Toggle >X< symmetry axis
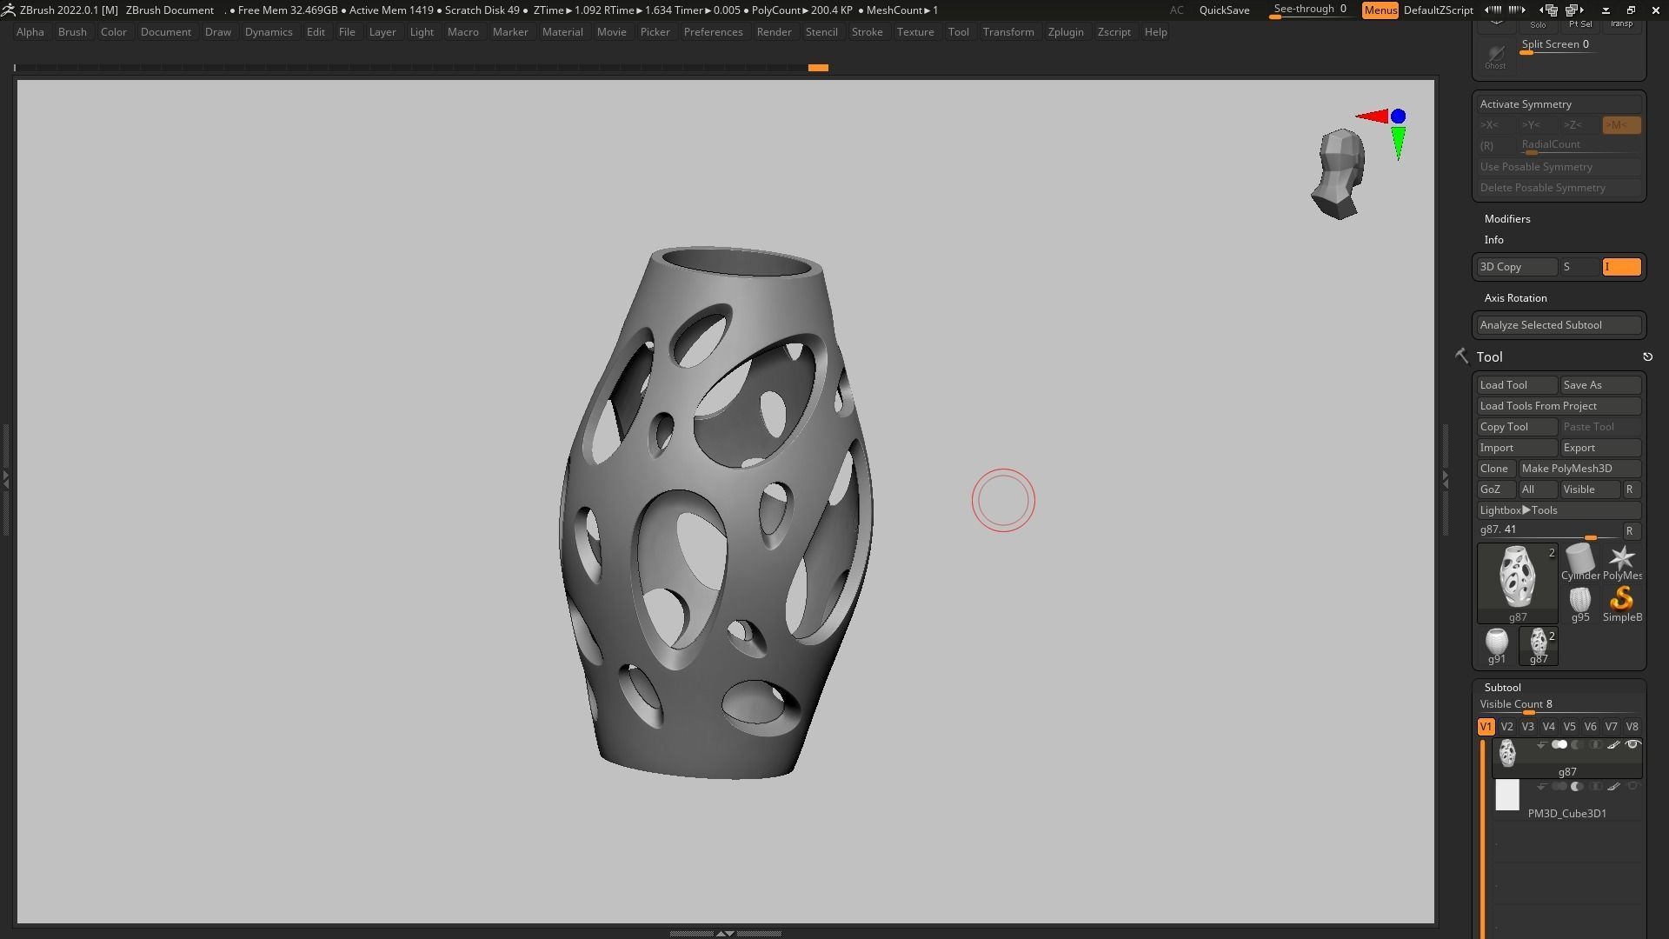The height and width of the screenshot is (939, 1669). pyautogui.click(x=1496, y=125)
